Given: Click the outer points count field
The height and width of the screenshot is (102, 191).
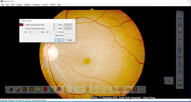Looking at the screenshot, I should point(55,28).
